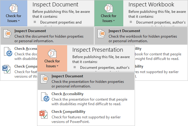
Task: Open Excel's green Check for Issues dropdown
Action: 109,13
